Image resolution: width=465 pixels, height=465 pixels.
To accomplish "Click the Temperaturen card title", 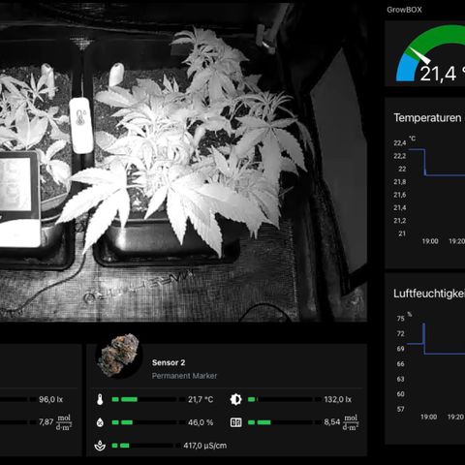I will click(427, 118).
